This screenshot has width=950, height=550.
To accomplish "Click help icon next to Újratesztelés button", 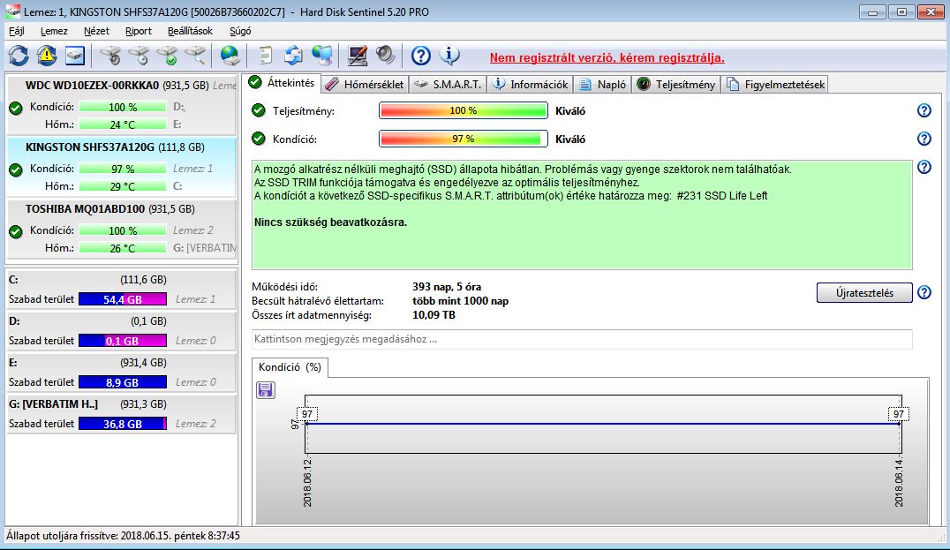I will pos(924,292).
